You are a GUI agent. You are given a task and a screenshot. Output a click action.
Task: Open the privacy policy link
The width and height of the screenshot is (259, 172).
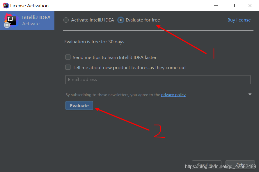pos(173,95)
